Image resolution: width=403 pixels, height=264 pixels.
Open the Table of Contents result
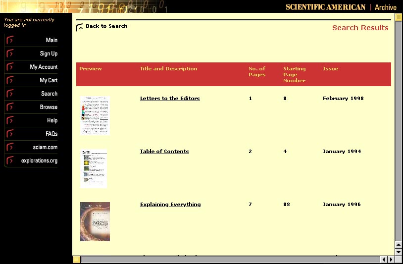point(164,151)
